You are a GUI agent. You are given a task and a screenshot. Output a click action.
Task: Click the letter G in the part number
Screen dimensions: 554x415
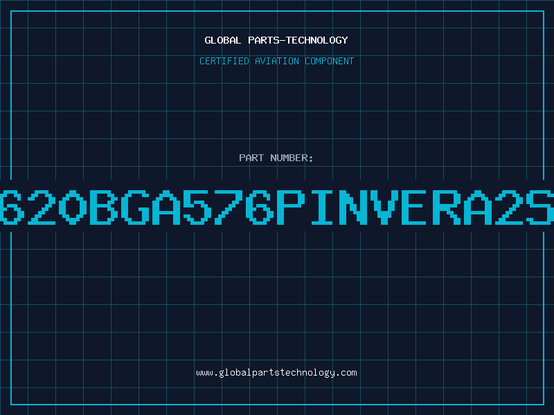pyautogui.click(x=134, y=207)
